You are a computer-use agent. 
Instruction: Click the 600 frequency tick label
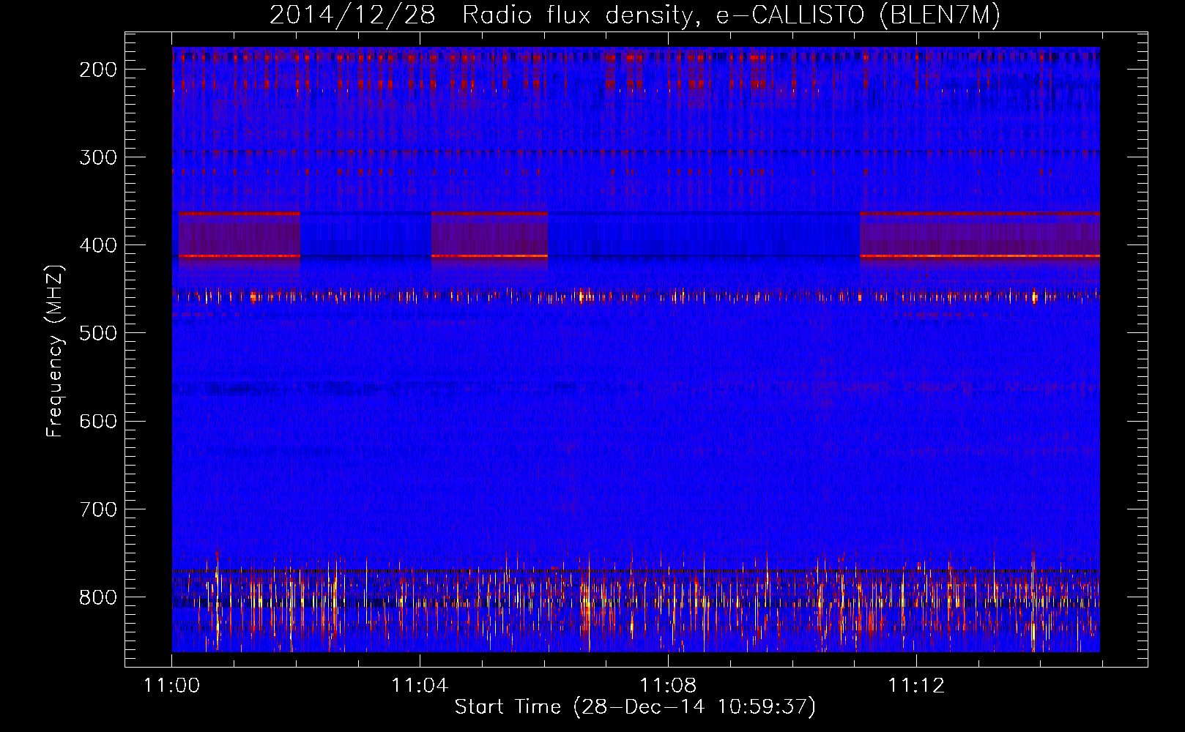pyautogui.click(x=98, y=421)
